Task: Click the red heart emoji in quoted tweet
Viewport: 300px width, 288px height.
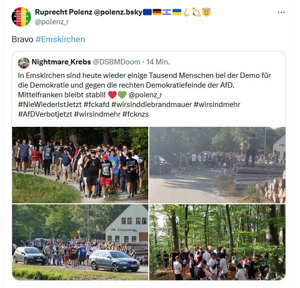Action: (x=112, y=95)
